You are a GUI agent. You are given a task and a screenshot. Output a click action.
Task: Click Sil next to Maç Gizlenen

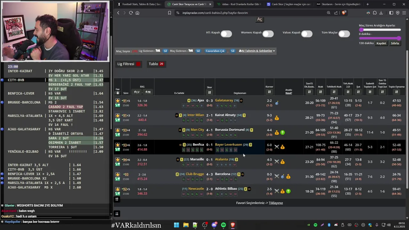pos(198,51)
